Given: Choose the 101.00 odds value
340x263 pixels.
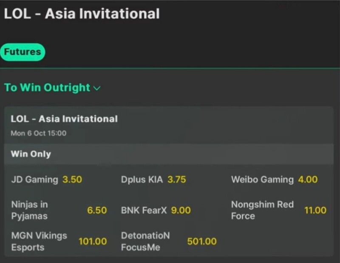Looking at the screenshot, I should click(93, 241).
